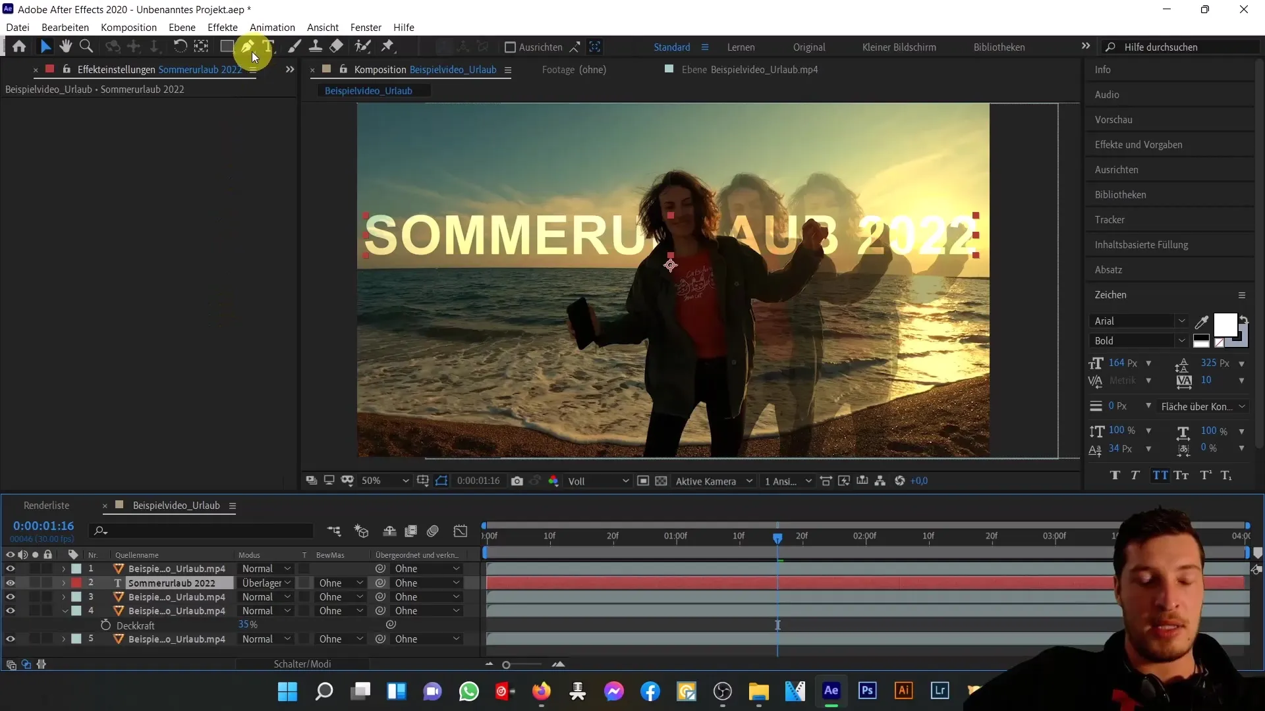The height and width of the screenshot is (711, 1265).
Task: Hide layer 4 video visibility eye
Action: coord(10,611)
